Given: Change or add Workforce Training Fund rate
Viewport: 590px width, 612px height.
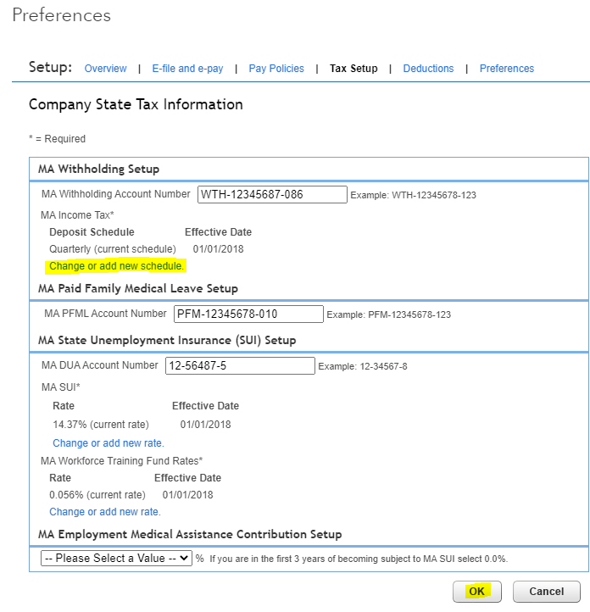Looking at the screenshot, I should click(x=105, y=512).
